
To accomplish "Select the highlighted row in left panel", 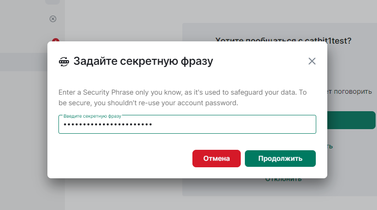I will pos(23,62).
